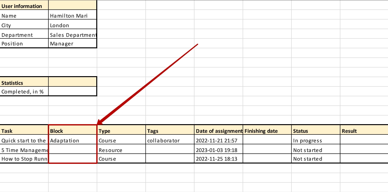The width and height of the screenshot is (388, 192).
Task: Select the "London" cell
Action: point(73,25)
